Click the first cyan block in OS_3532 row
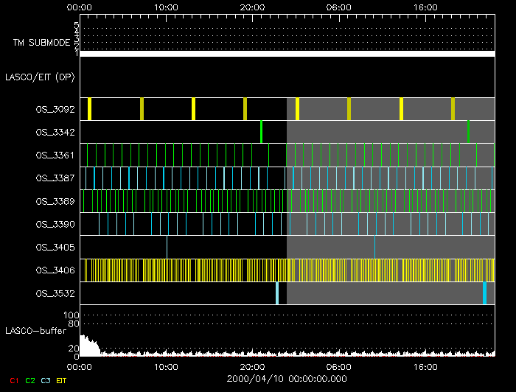The width and height of the screenshot is (516, 392). pos(277,293)
